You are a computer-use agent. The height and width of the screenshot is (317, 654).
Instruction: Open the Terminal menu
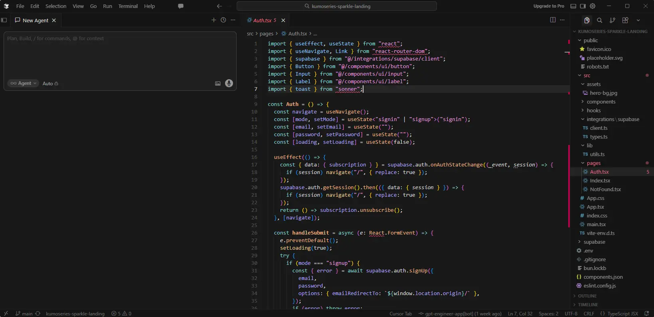(128, 6)
